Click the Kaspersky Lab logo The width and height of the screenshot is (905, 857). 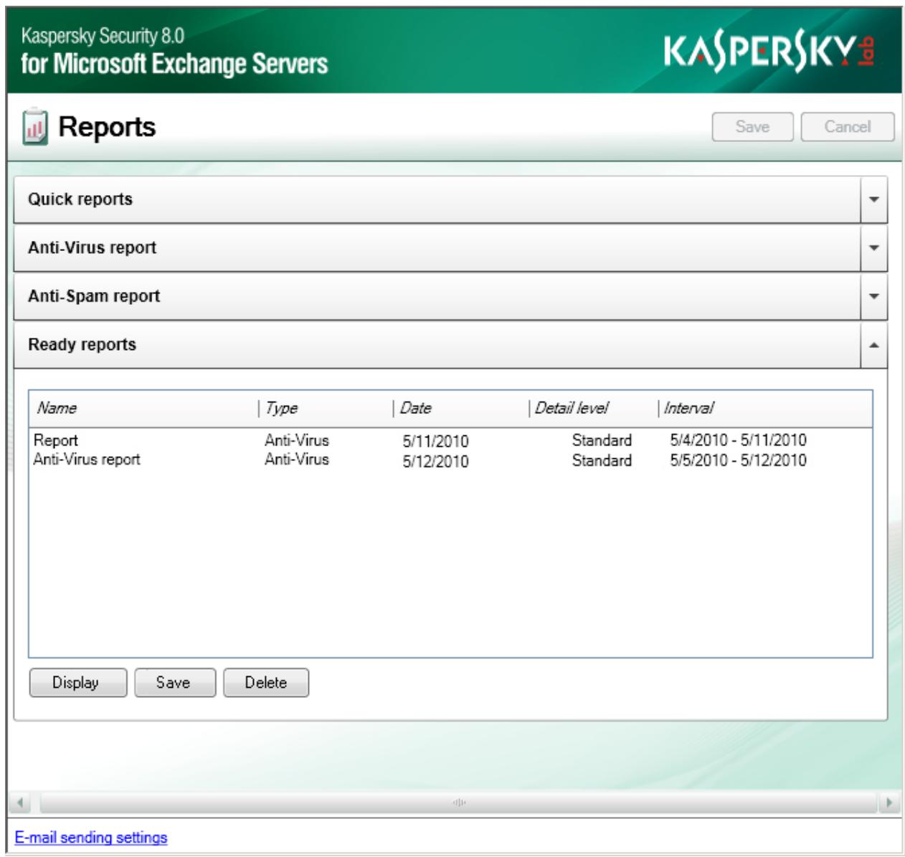[x=770, y=50]
